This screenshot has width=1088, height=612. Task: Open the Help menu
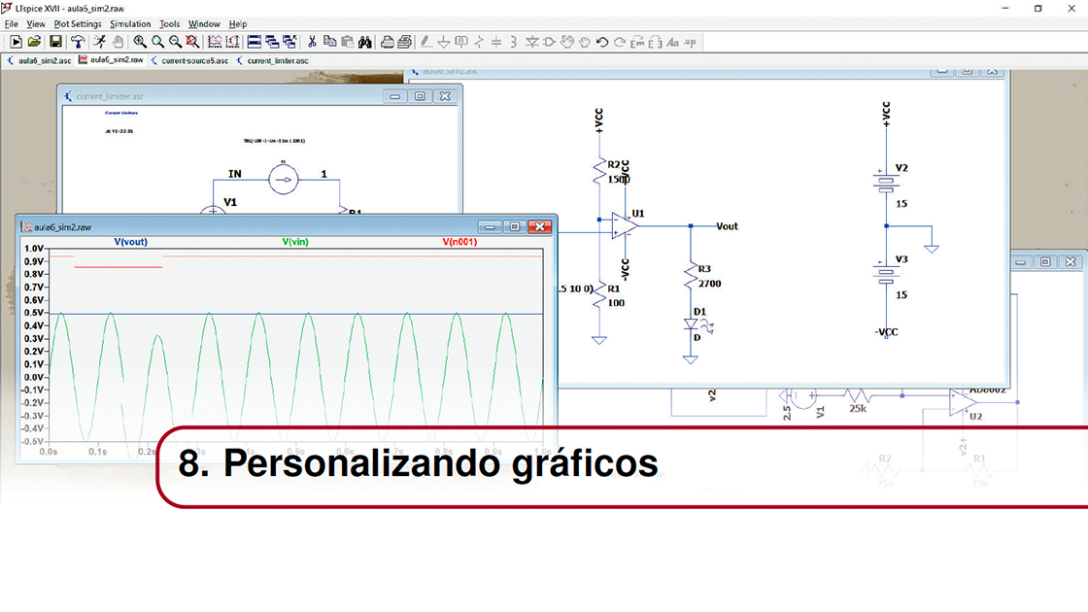click(238, 23)
